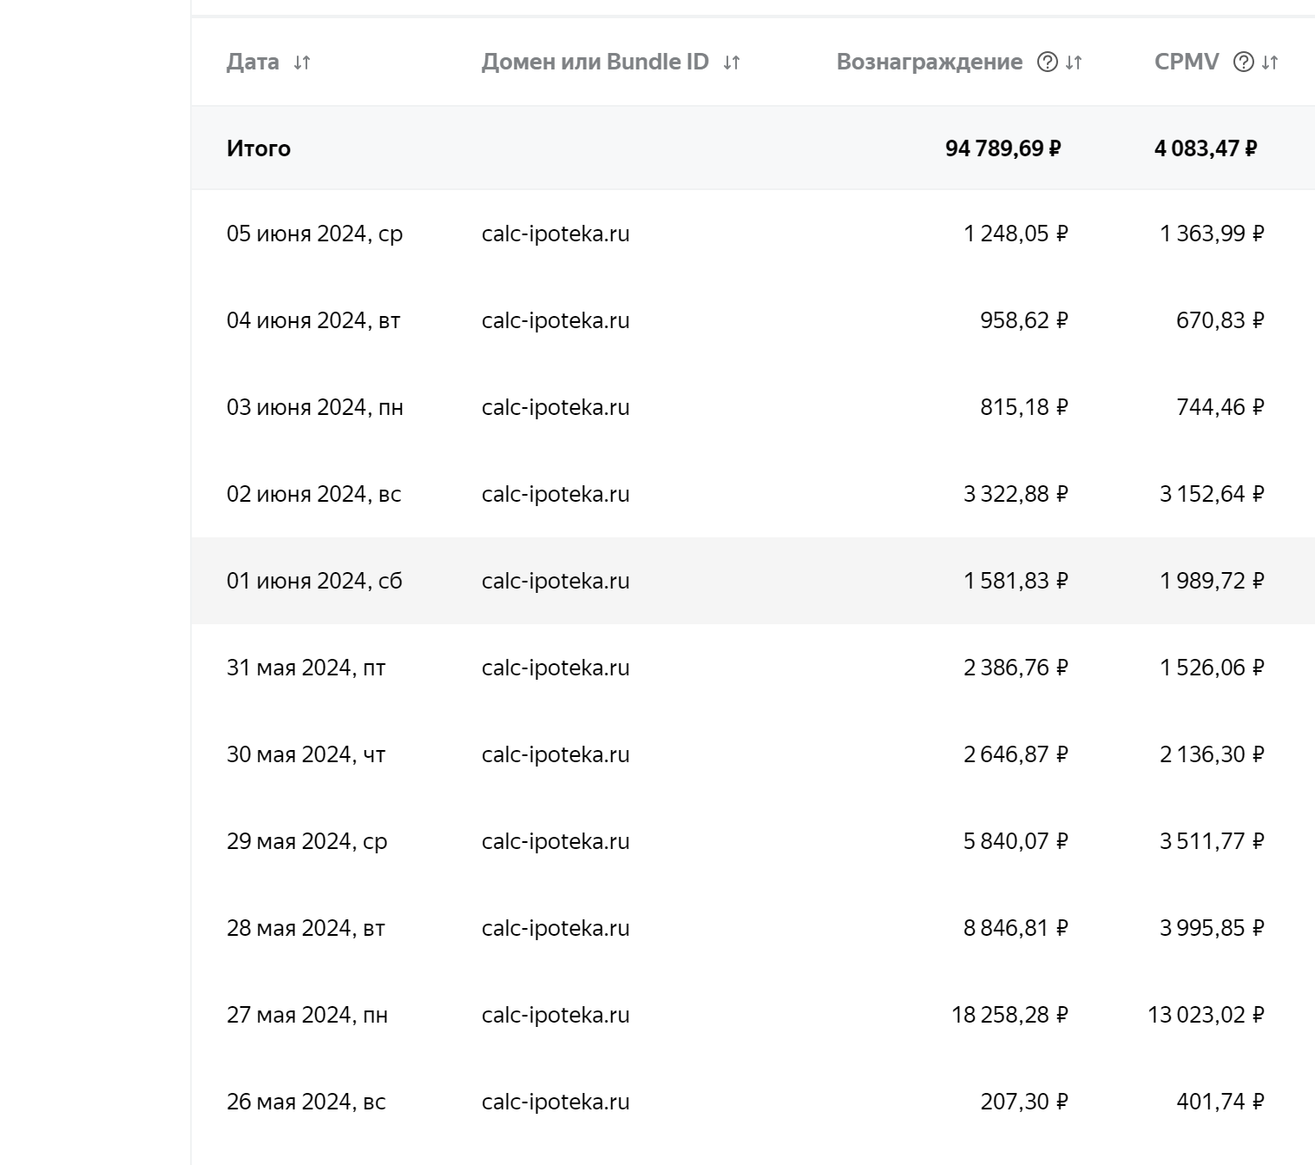Screen dimensions: 1315x1165
Task: Click calc-ipoteka.ru in 29 мая row
Action: pyautogui.click(x=556, y=841)
